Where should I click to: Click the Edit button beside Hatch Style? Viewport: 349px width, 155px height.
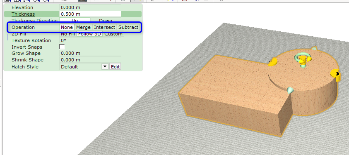115,67
